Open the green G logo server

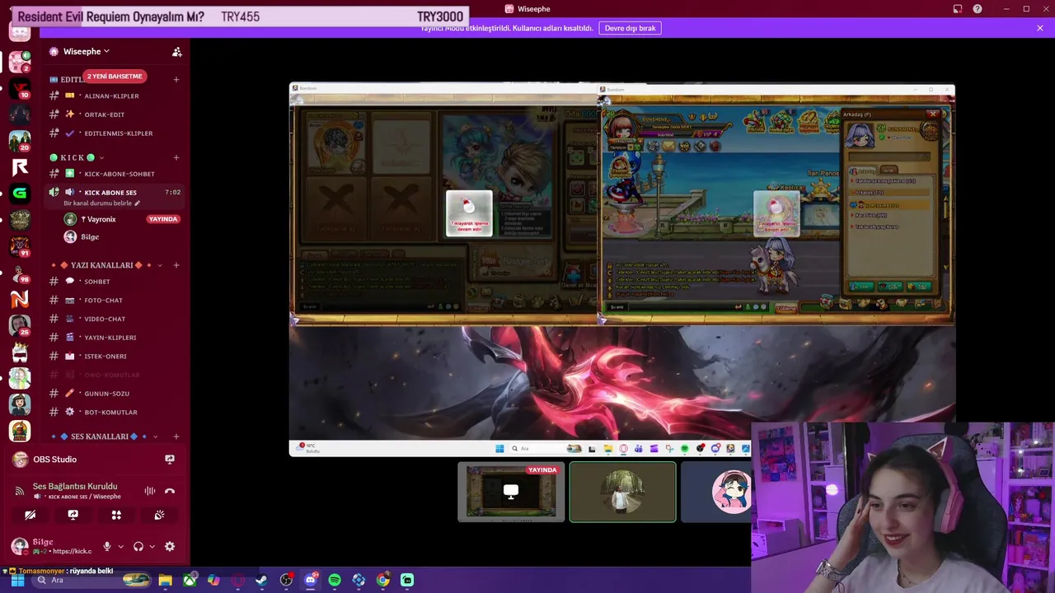pos(20,194)
